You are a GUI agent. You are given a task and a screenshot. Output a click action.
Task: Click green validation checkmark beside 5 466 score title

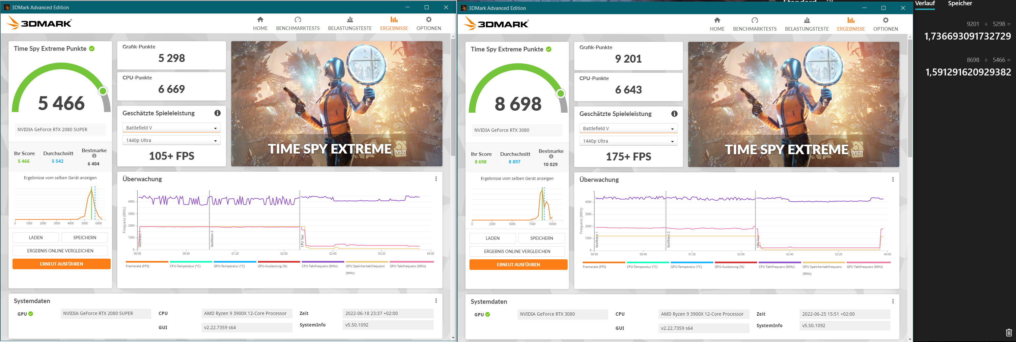point(92,48)
